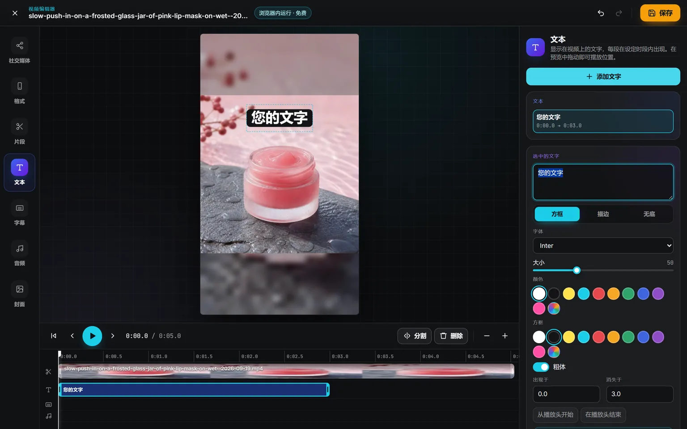The width and height of the screenshot is (687, 429).
Task: Open the 音频 audio panel
Action: pos(20,254)
